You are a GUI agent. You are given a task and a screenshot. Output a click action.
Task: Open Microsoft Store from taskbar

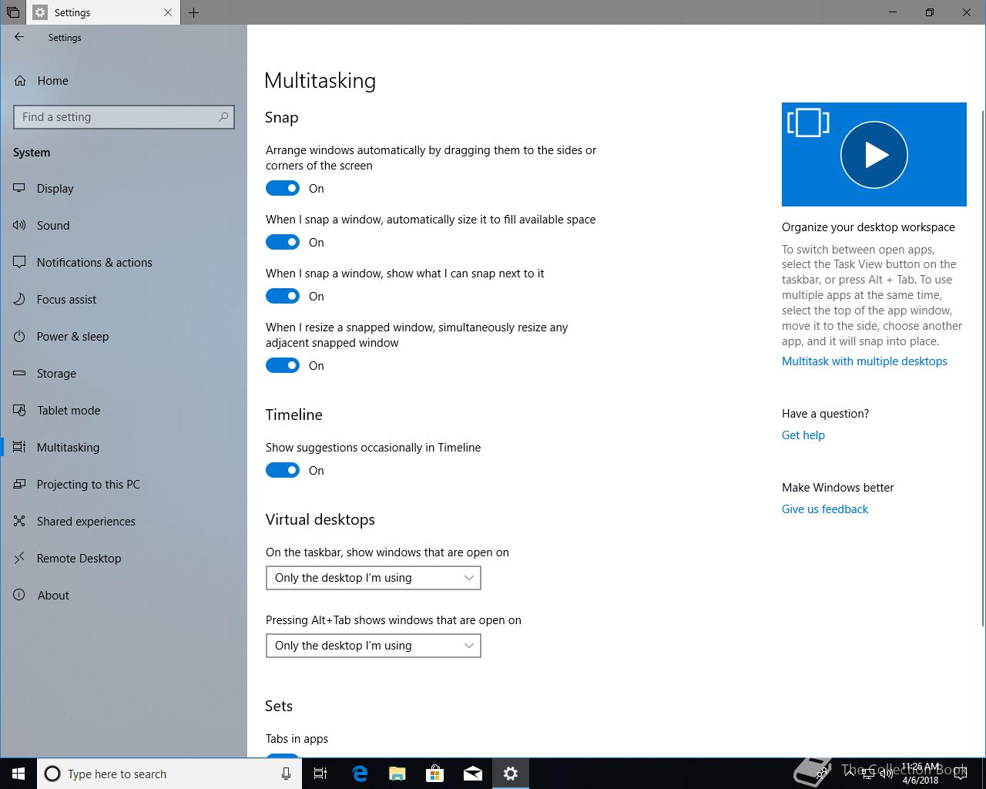[x=435, y=774]
